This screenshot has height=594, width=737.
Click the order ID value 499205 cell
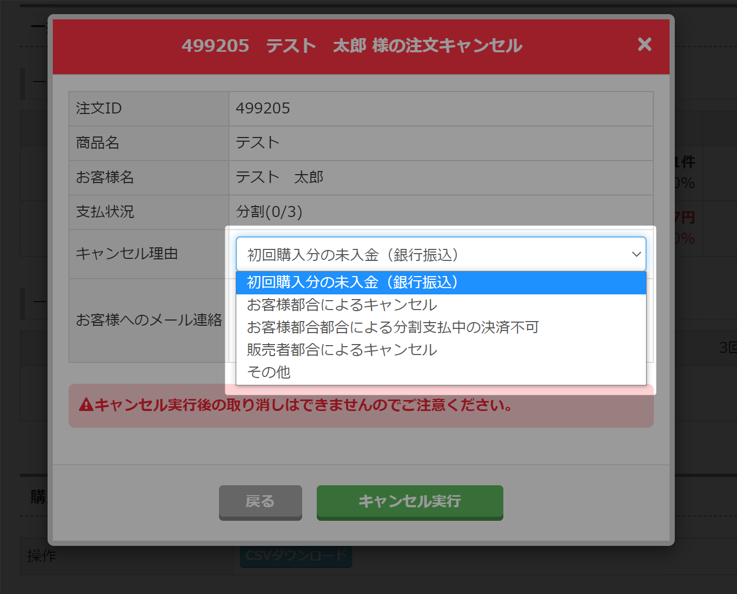coord(263,108)
